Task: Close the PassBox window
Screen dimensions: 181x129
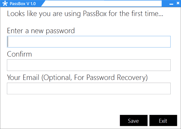Action: coord(178,3)
